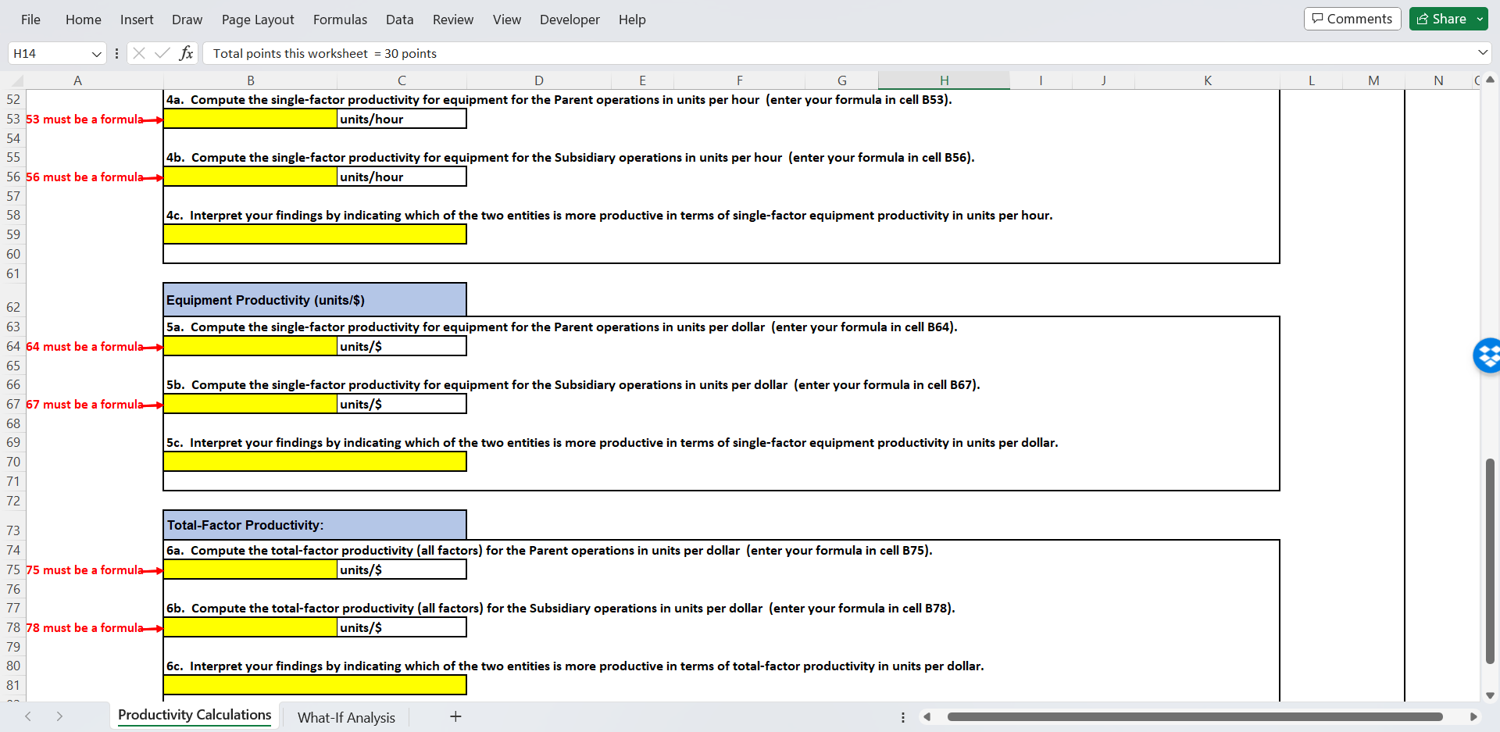Open the Data ribbon tab
This screenshot has height=732, width=1500.
pos(399,20)
